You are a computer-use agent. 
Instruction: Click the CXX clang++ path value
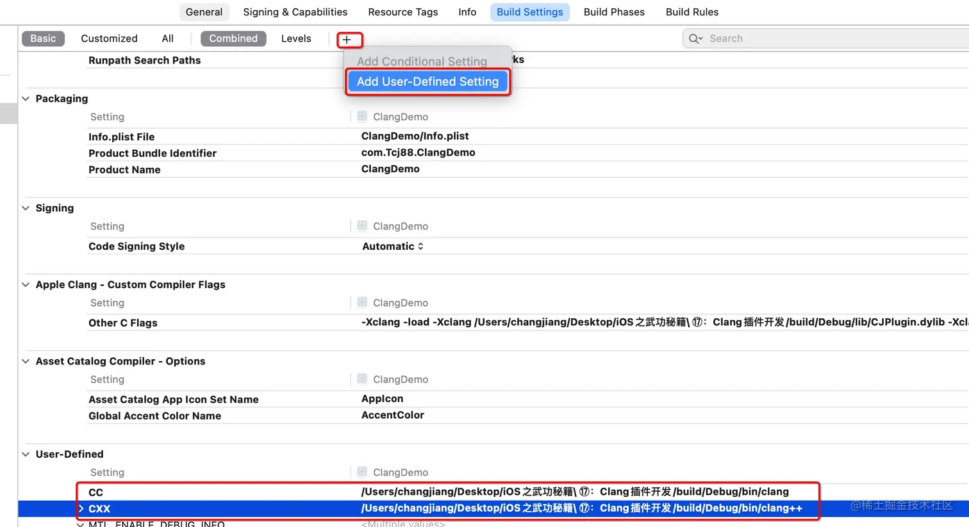pyautogui.click(x=582, y=508)
